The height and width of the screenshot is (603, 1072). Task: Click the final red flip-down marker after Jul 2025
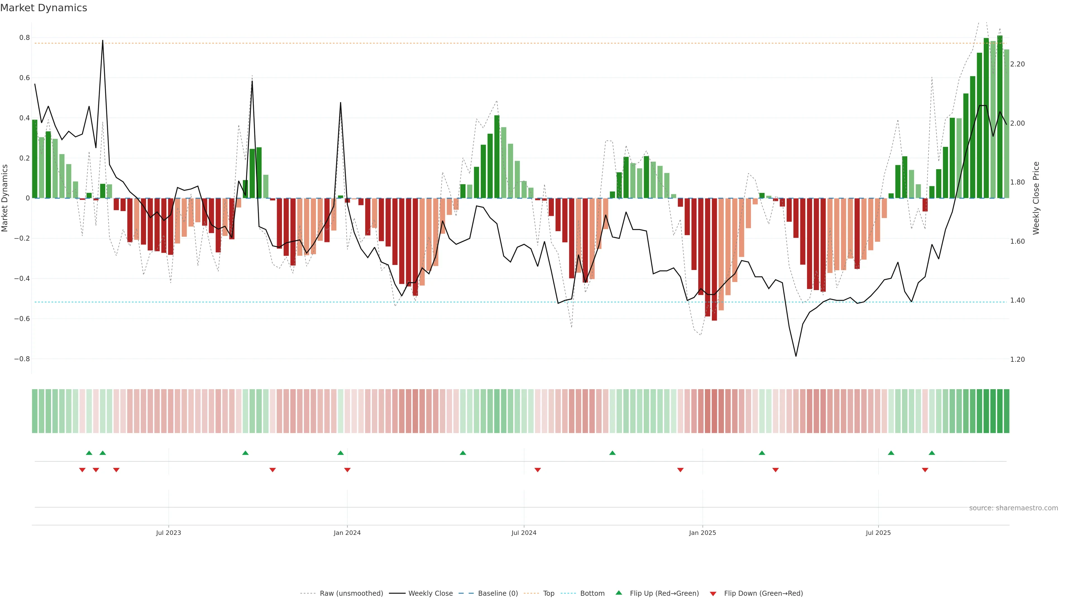click(925, 470)
